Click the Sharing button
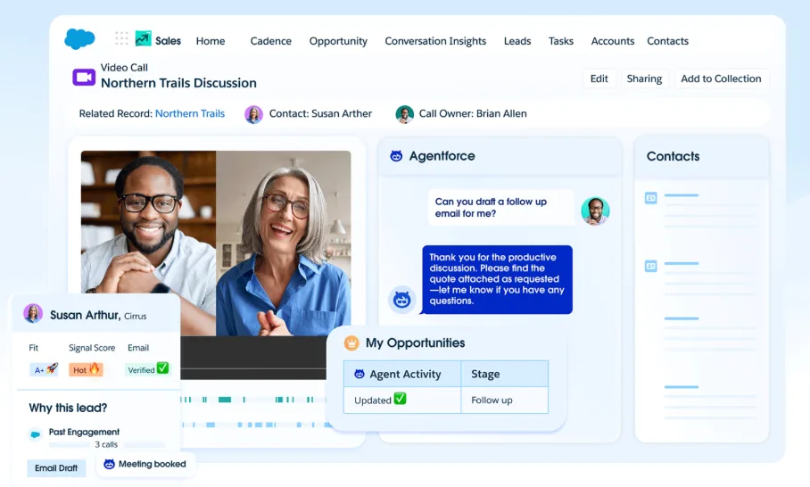810x487 pixels. [x=644, y=78]
